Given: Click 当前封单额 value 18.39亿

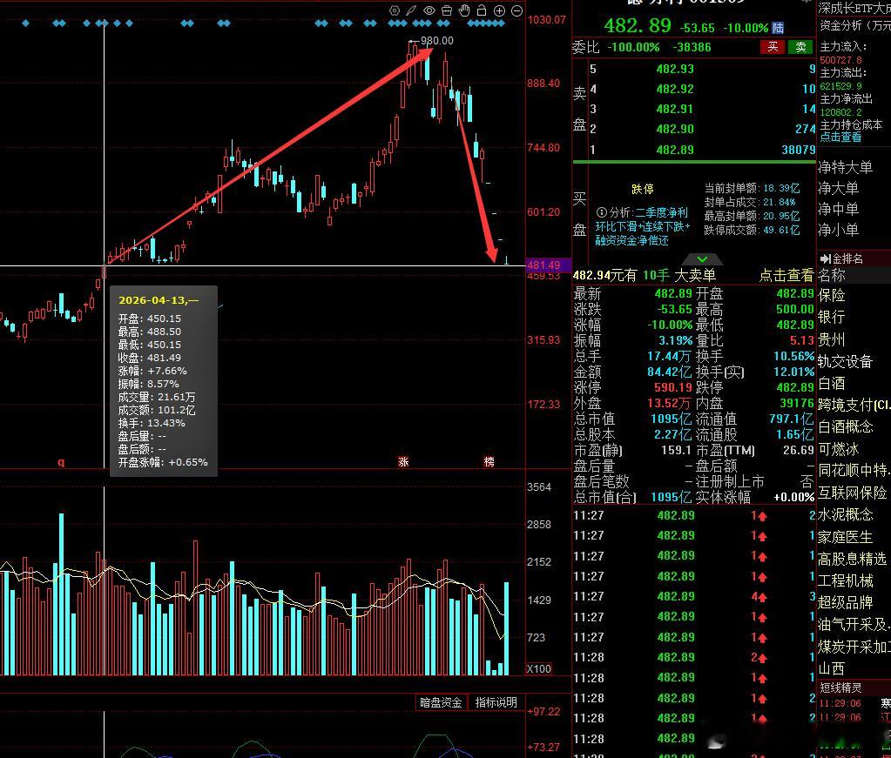Looking at the screenshot, I should coord(781,188).
